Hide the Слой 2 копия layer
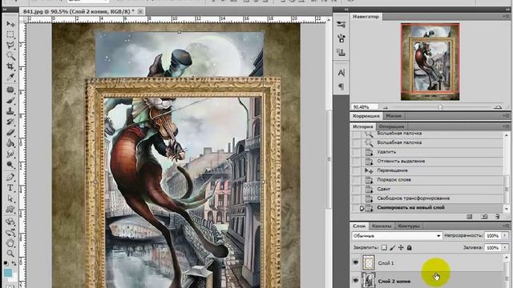 (356, 281)
